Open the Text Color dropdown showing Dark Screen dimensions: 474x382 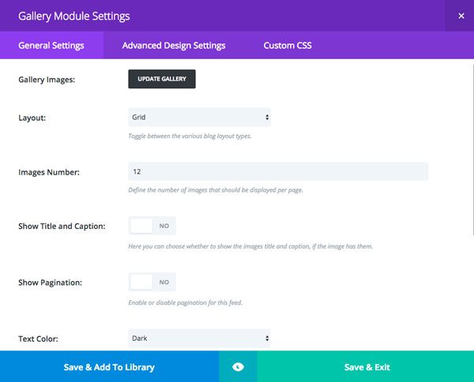(199, 339)
